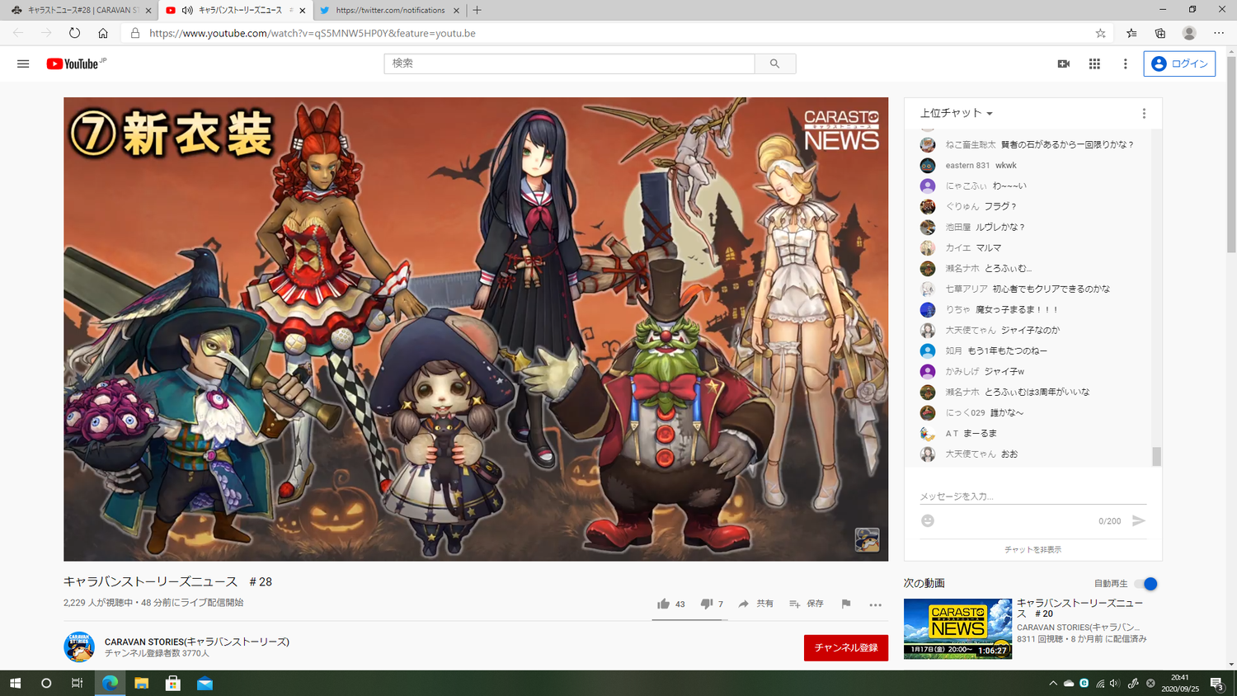Open File Explorer from the taskbar

coord(141,683)
